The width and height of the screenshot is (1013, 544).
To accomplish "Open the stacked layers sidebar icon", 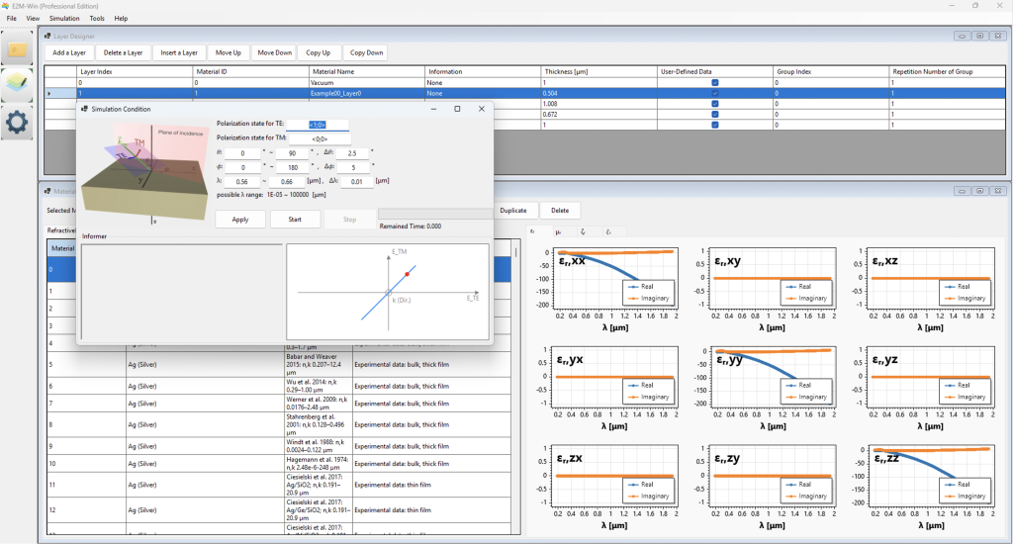I will [x=19, y=86].
